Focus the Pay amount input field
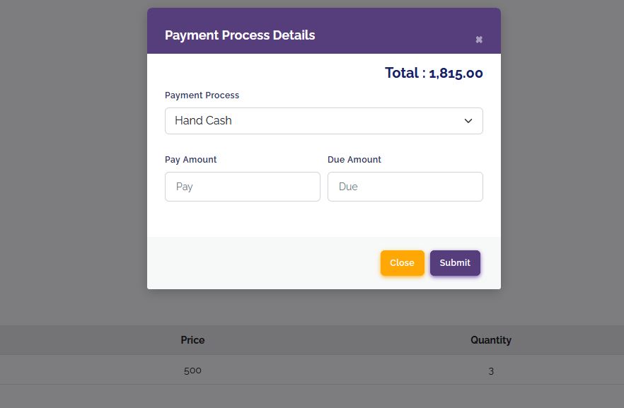Viewport: 624px width, 408px height. [x=243, y=187]
